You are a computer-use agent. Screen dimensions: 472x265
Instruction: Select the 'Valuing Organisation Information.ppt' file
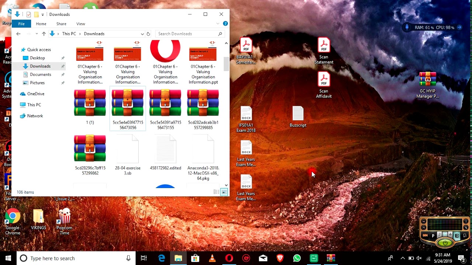coord(203,63)
